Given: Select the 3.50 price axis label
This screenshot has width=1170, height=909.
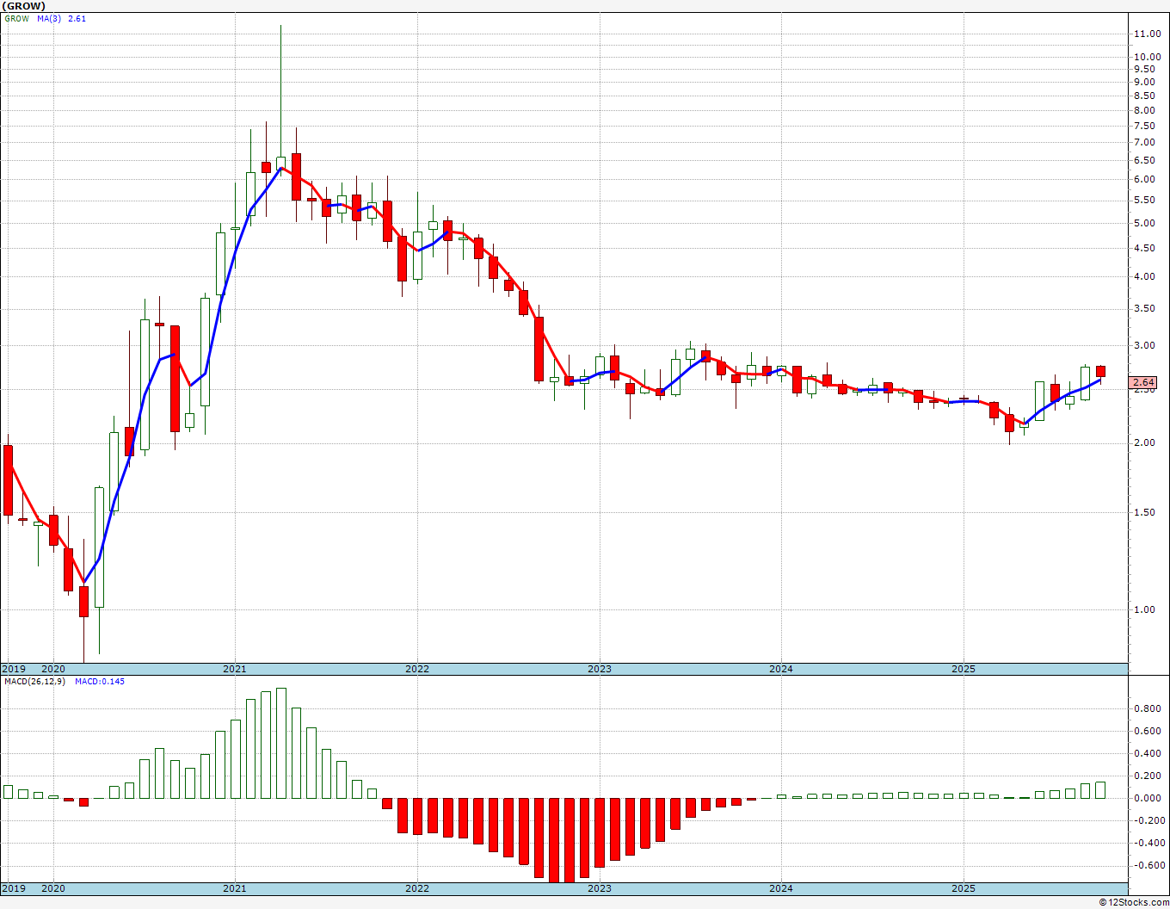Looking at the screenshot, I should pyautogui.click(x=1143, y=309).
